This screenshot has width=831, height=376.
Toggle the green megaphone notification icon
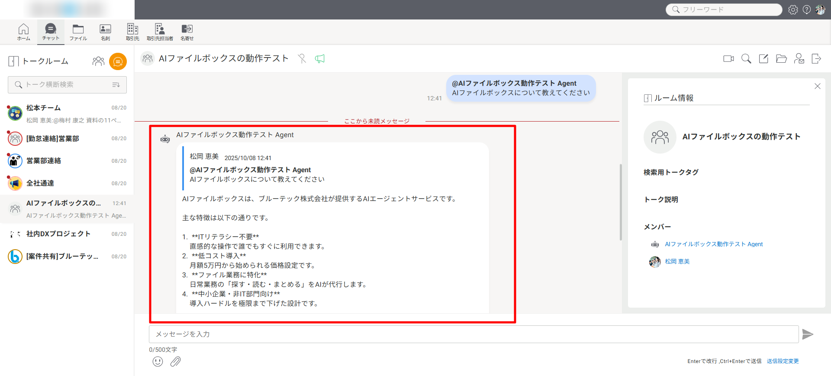pyautogui.click(x=320, y=58)
